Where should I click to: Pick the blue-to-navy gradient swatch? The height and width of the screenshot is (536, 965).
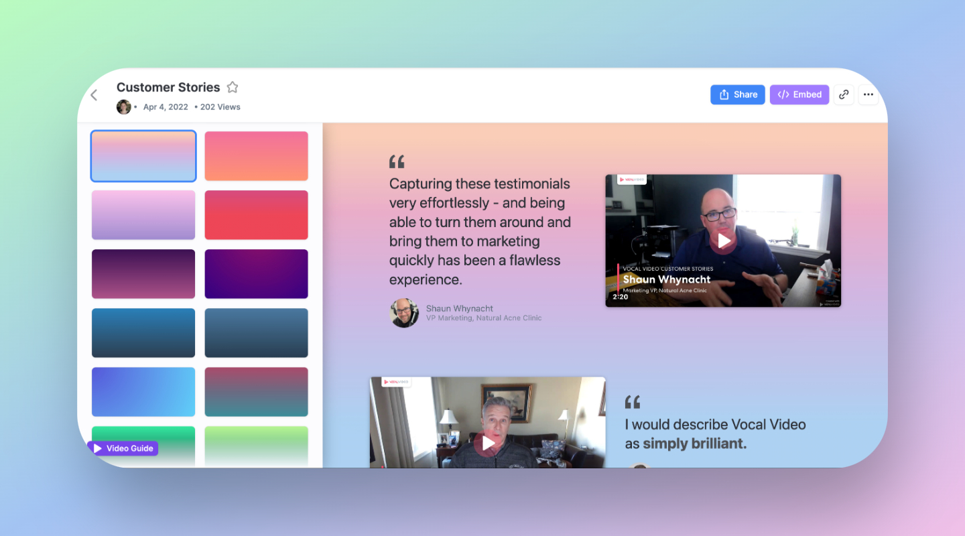pos(143,333)
